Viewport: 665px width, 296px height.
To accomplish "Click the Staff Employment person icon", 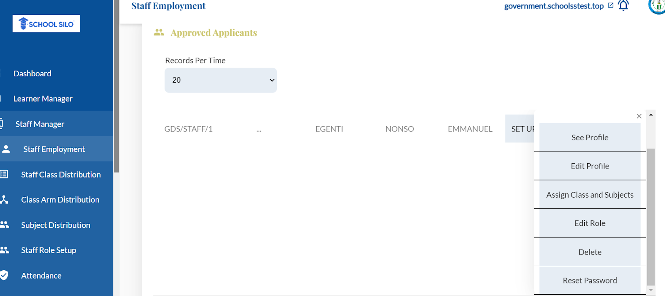I will pyautogui.click(x=6, y=149).
